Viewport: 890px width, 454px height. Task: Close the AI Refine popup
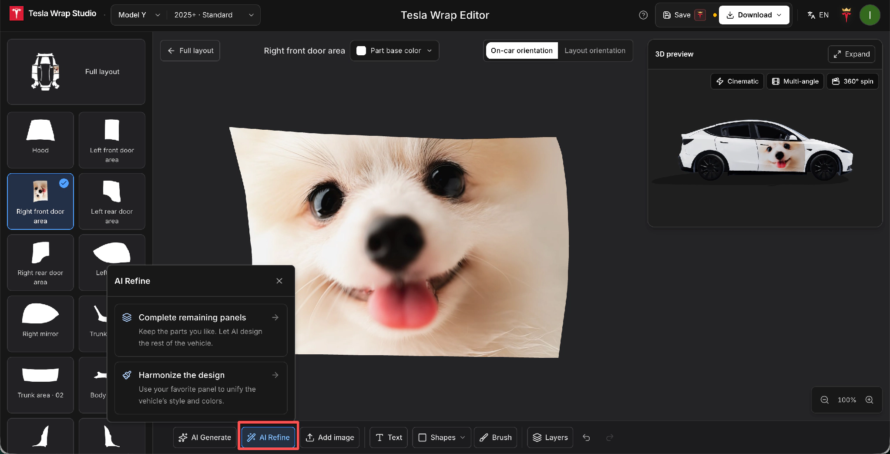pyautogui.click(x=279, y=281)
